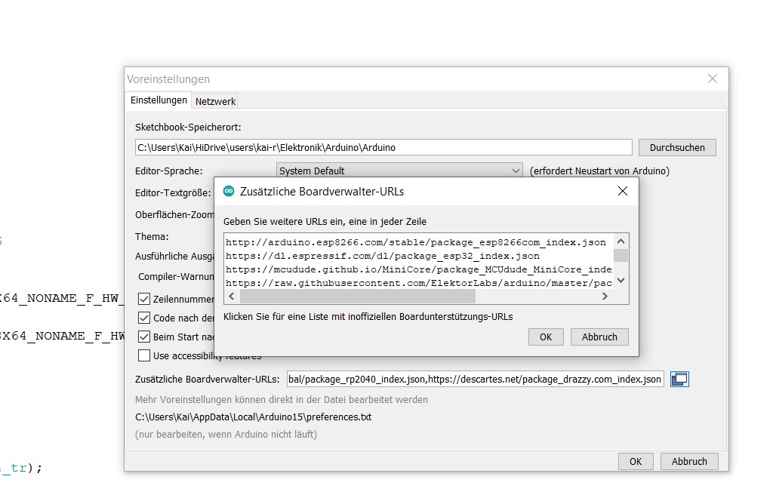Screen dimensions: 779x492
Task: Click the 'erfordert Neustart von Arduino' note
Action: (599, 171)
